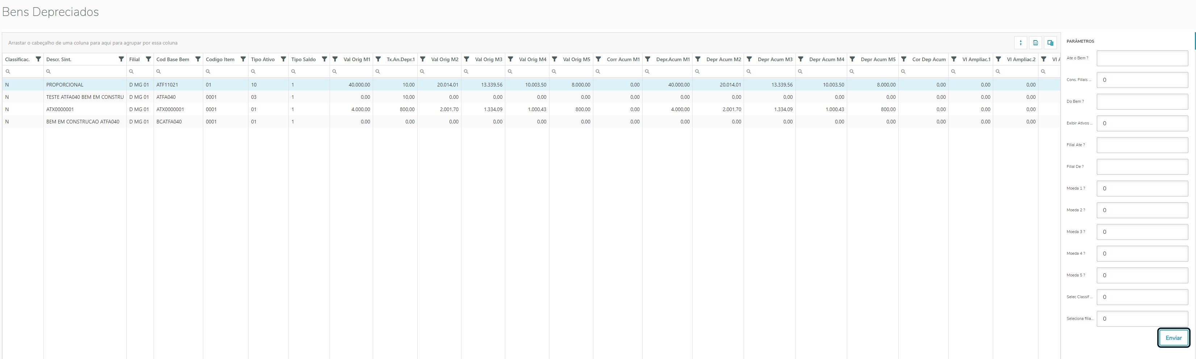Screen dimensions: 1196x359
Task: Focus the 'Cons. Filiais' parameter field
Action: (x=1142, y=80)
